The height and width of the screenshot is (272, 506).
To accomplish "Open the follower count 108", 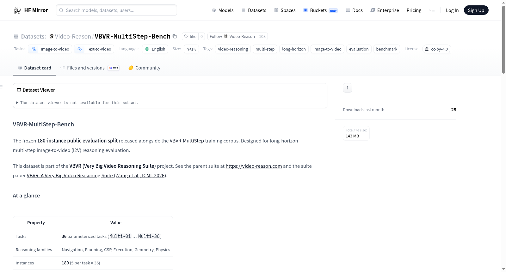I will pos(262,36).
